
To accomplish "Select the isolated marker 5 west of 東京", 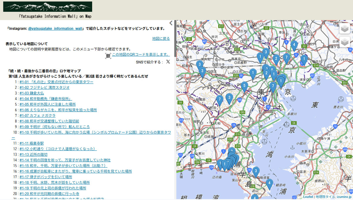I will click(x=244, y=87).
